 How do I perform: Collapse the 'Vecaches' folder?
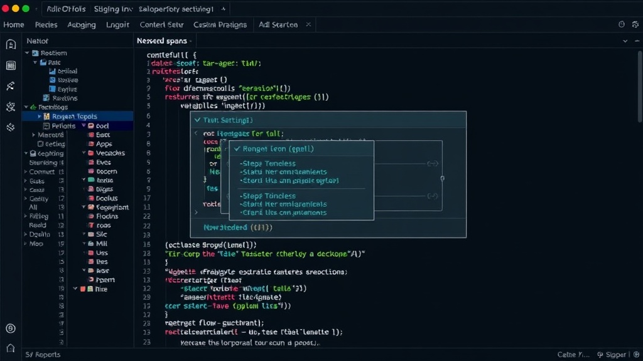click(x=84, y=153)
